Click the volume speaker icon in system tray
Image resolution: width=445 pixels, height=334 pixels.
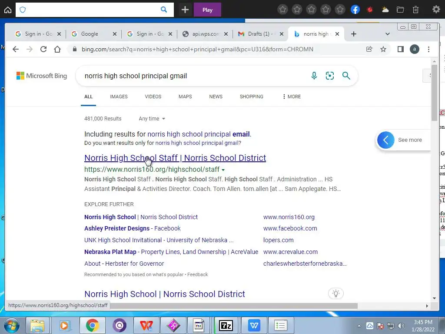401,325
